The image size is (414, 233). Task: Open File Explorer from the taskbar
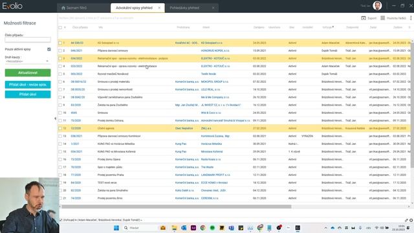pos(174,228)
